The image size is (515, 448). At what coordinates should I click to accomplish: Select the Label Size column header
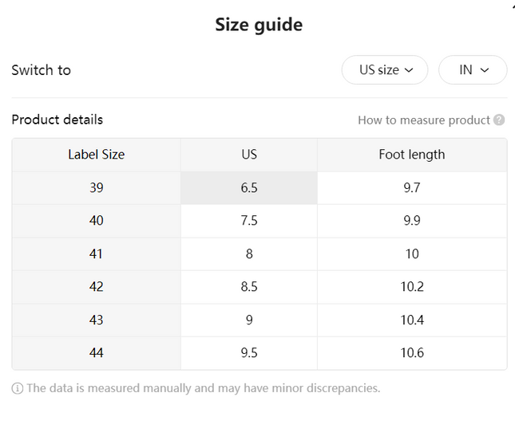pyautogui.click(x=97, y=155)
